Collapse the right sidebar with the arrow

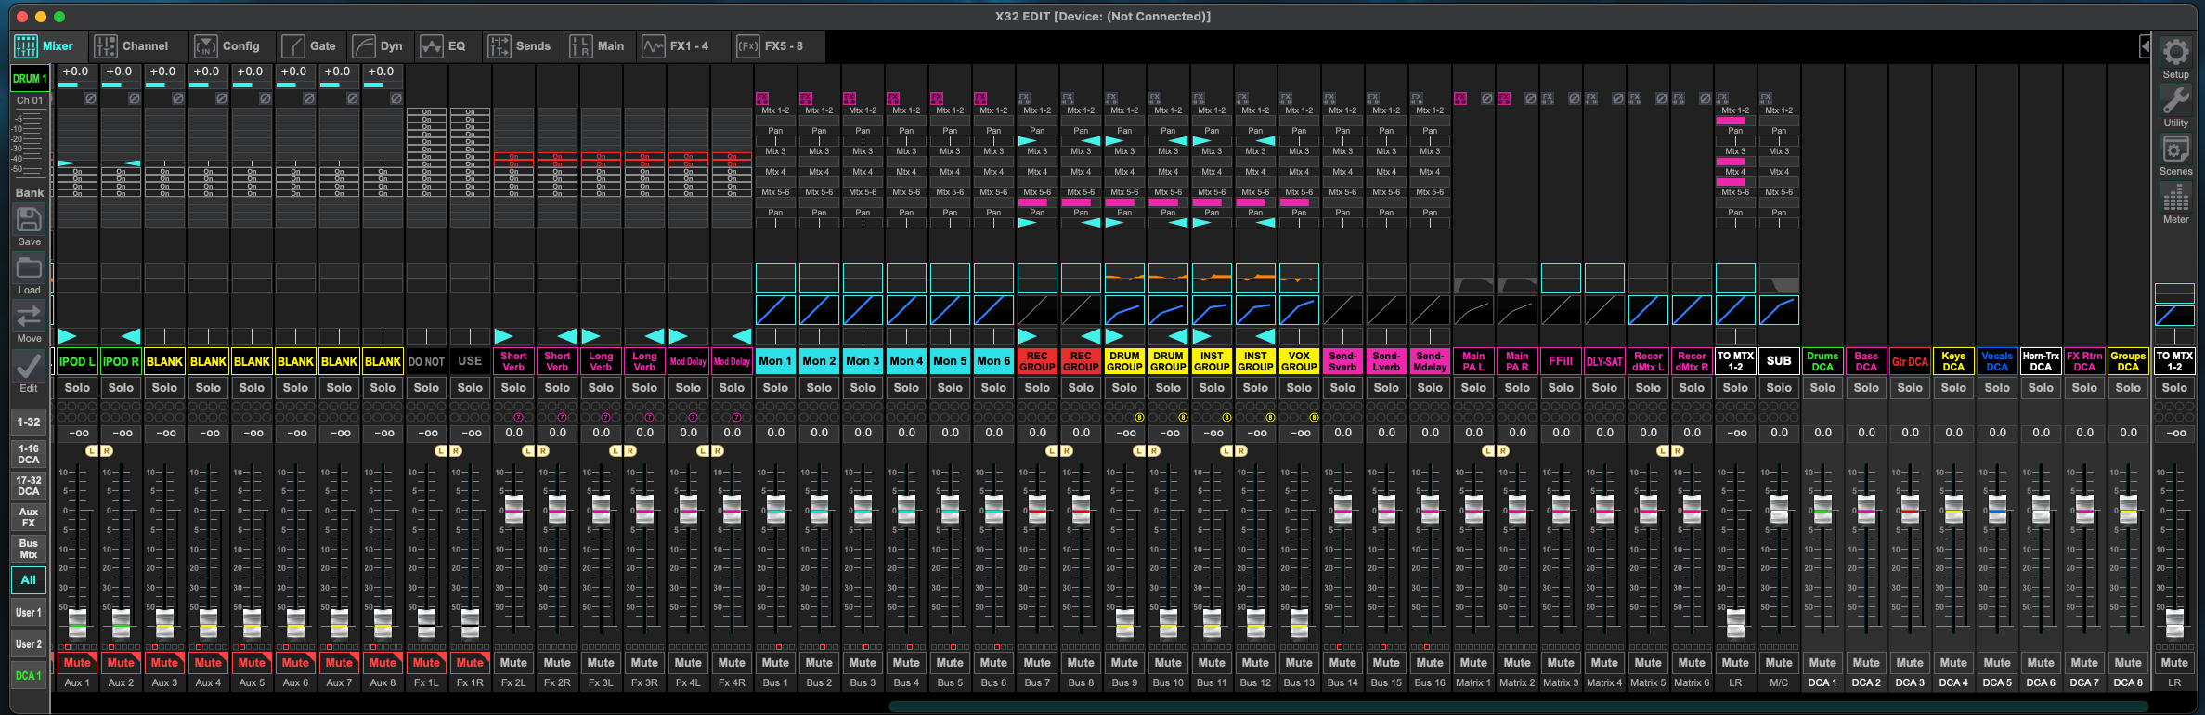tap(2146, 45)
